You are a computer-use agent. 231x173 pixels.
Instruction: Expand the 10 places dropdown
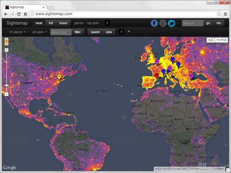[17, 32]
